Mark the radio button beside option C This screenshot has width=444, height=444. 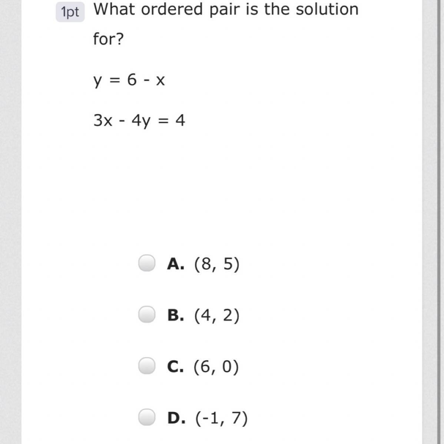(x=147, y=366)
